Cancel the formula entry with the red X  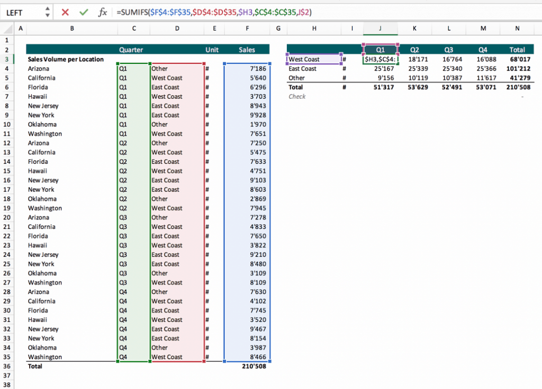[x=65, y=13]
